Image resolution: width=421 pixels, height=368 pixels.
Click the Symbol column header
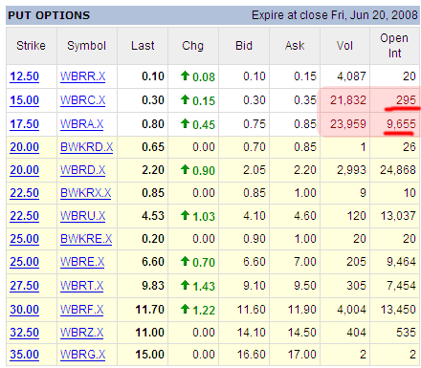(86, 46)
